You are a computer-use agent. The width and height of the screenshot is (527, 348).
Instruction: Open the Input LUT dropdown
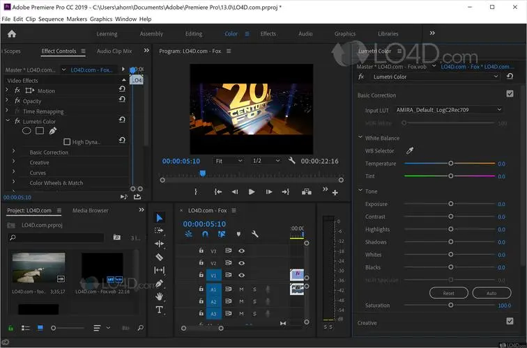448,110
